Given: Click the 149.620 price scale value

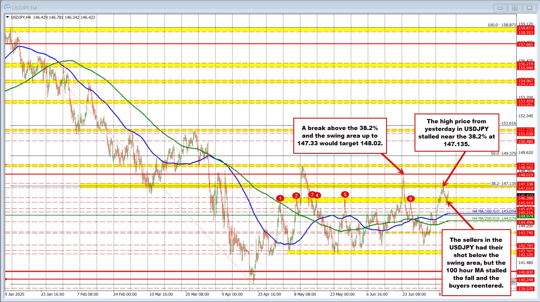Looking at the screenshot, I should coord(525,152).
